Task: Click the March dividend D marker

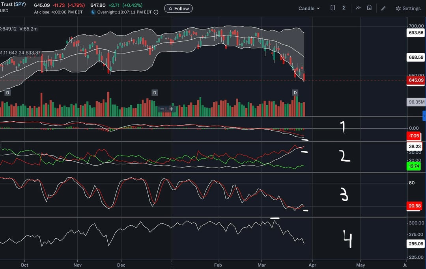Action: coord(295,93)
